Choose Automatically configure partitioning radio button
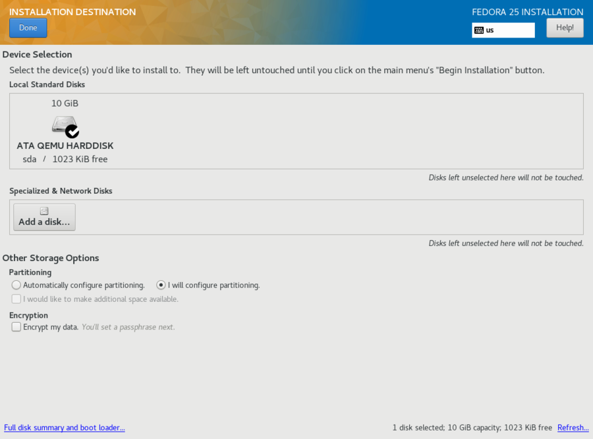Viewport: 593px width, 439px height. [16, 285]
